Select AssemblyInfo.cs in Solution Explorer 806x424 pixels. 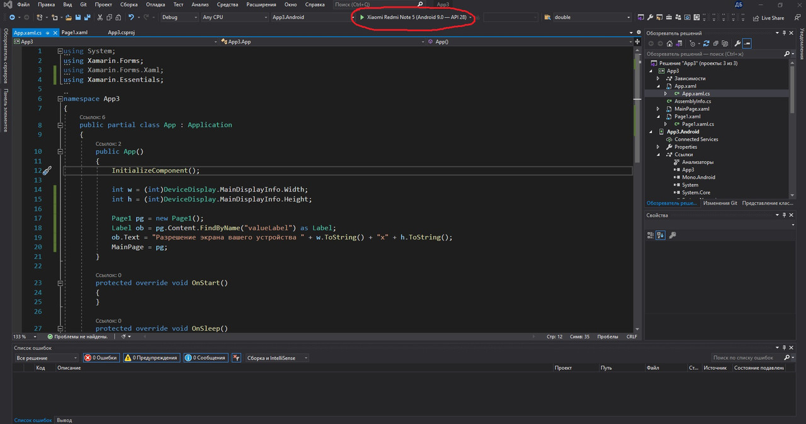693,101
